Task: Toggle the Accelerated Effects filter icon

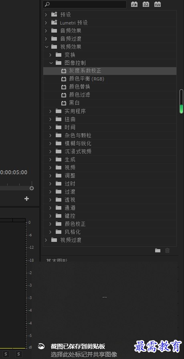Action: [x=134, y=4]
